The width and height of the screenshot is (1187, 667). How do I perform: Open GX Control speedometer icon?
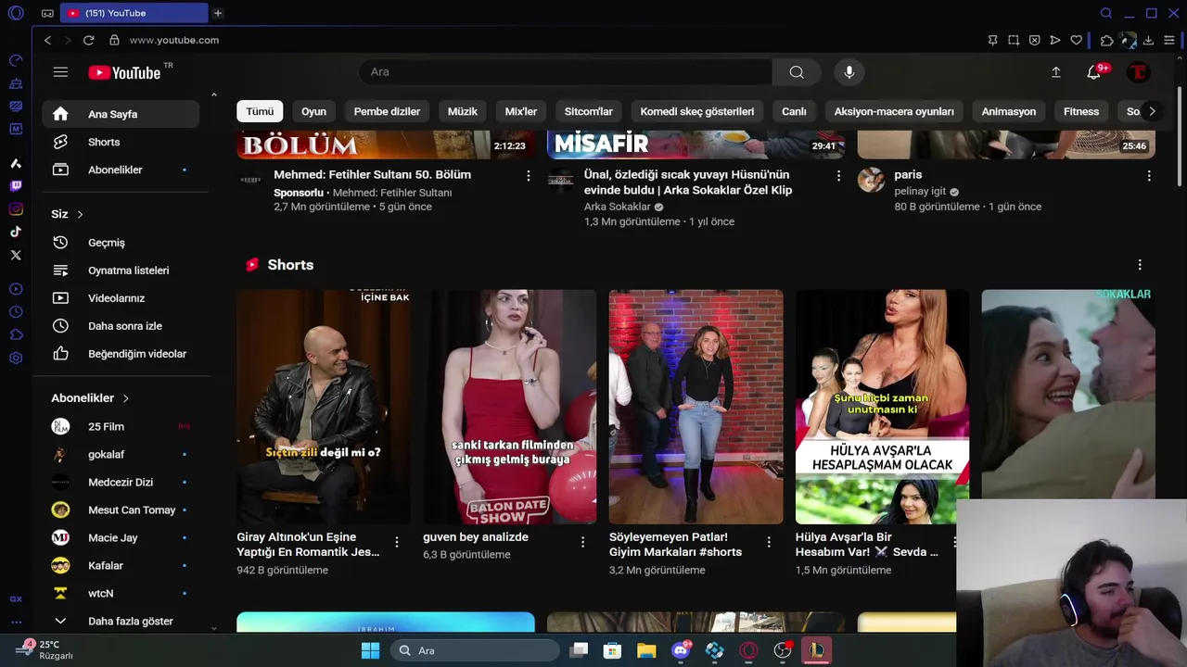16,60
